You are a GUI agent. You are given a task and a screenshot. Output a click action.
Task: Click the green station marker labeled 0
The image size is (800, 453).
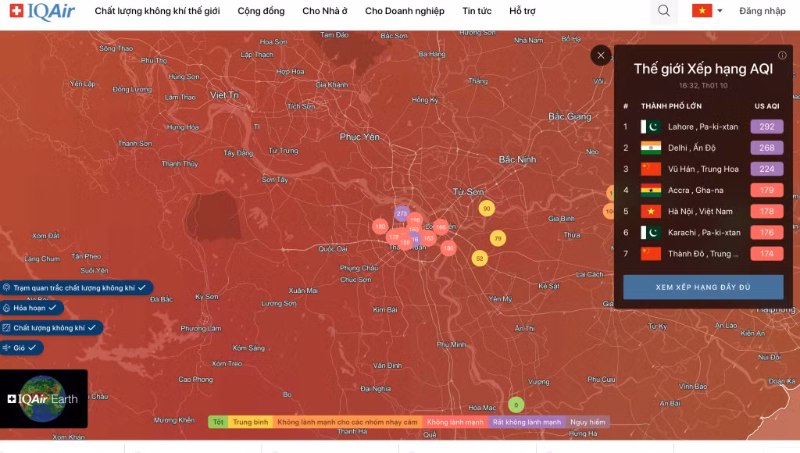516,405
